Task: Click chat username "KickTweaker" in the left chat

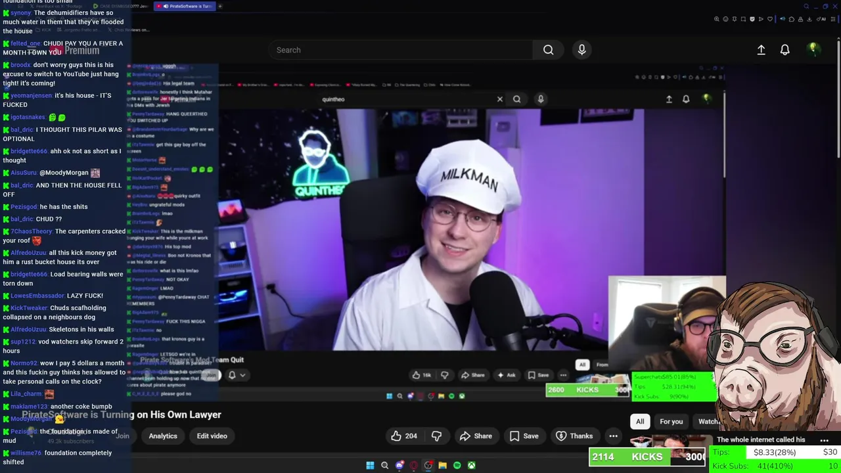Action: (30, 308)
